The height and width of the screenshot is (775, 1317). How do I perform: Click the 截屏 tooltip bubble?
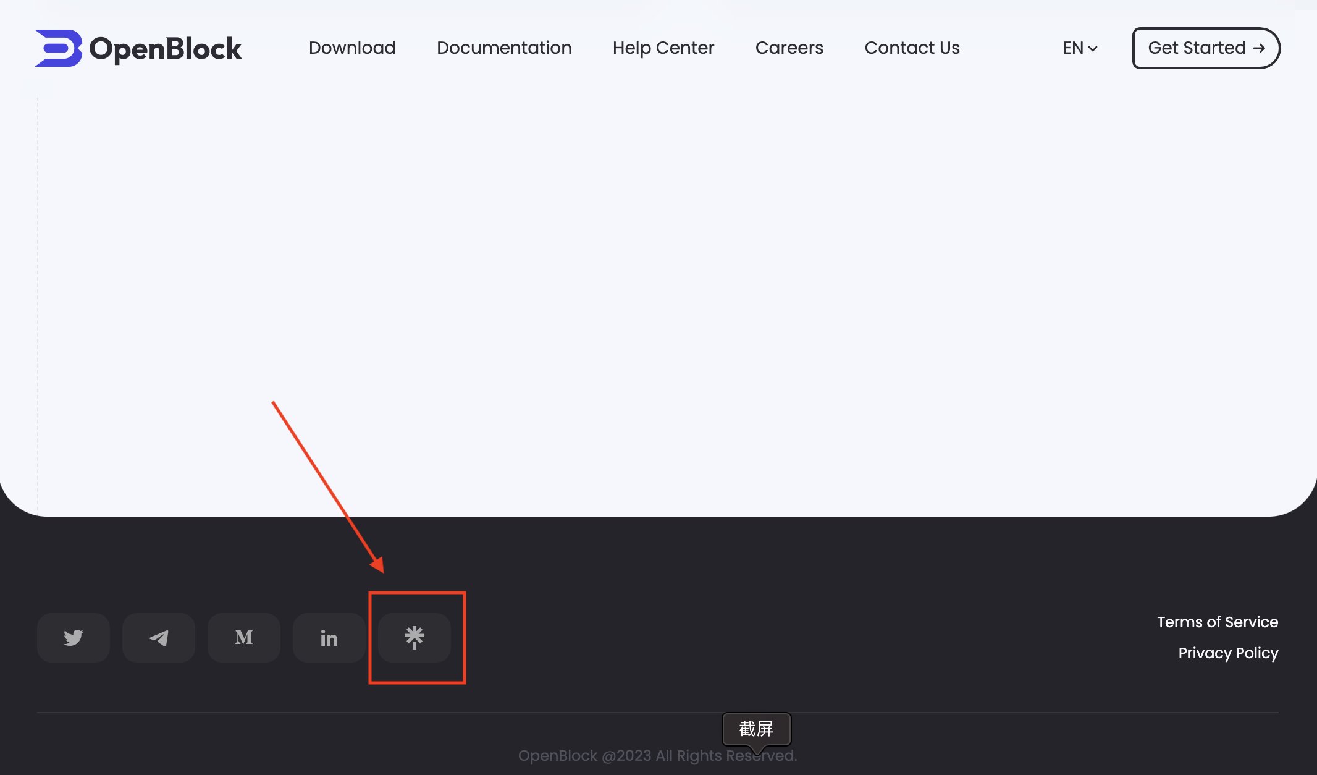[x=756, y=729]
